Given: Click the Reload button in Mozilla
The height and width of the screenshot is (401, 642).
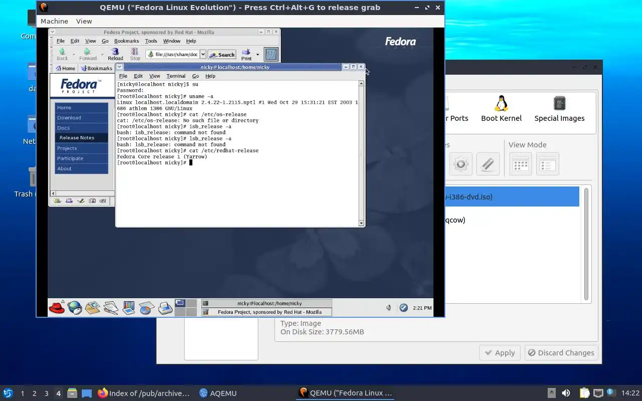Looking at the screenshot, I should [x=115, y=54].
